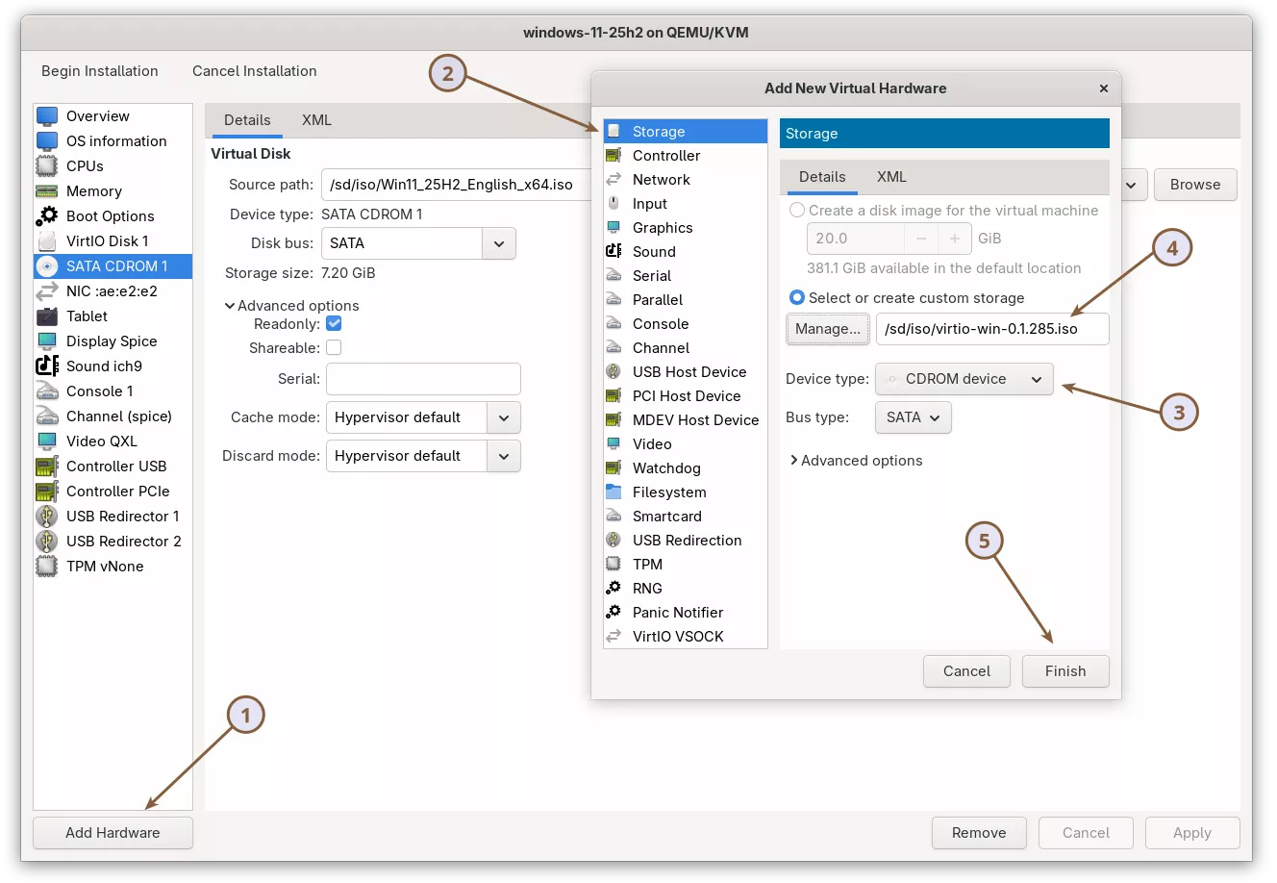
Task: Click the USB Host Device icon
Action: (613, 372)
